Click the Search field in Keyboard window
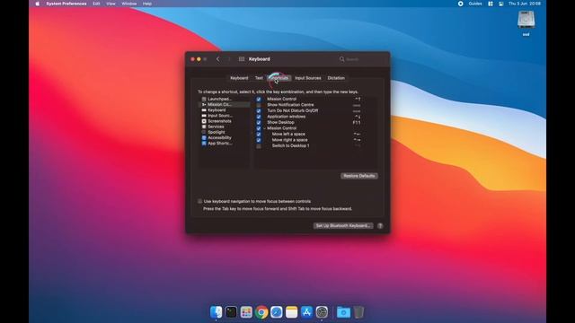Viewport: 575px width, 323px height. [360, 59]
